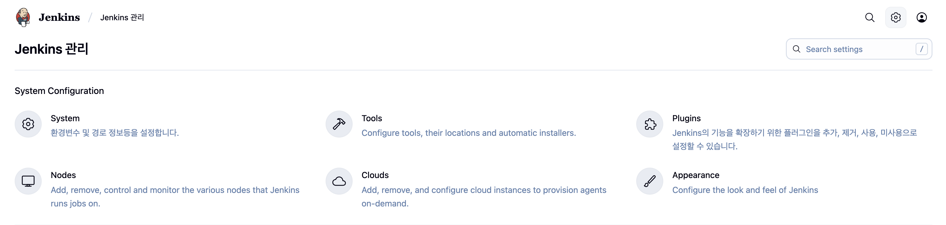Click the Appearance paintbrush icon
Image resolution: width=946 pixels, height=225 pixels.
[x=650, y=181]
